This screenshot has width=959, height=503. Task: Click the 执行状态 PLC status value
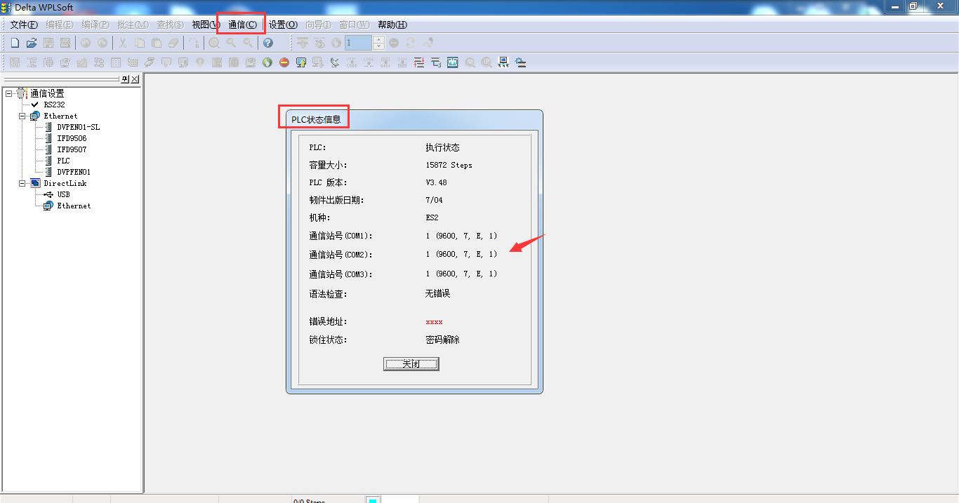click(442, 148)
